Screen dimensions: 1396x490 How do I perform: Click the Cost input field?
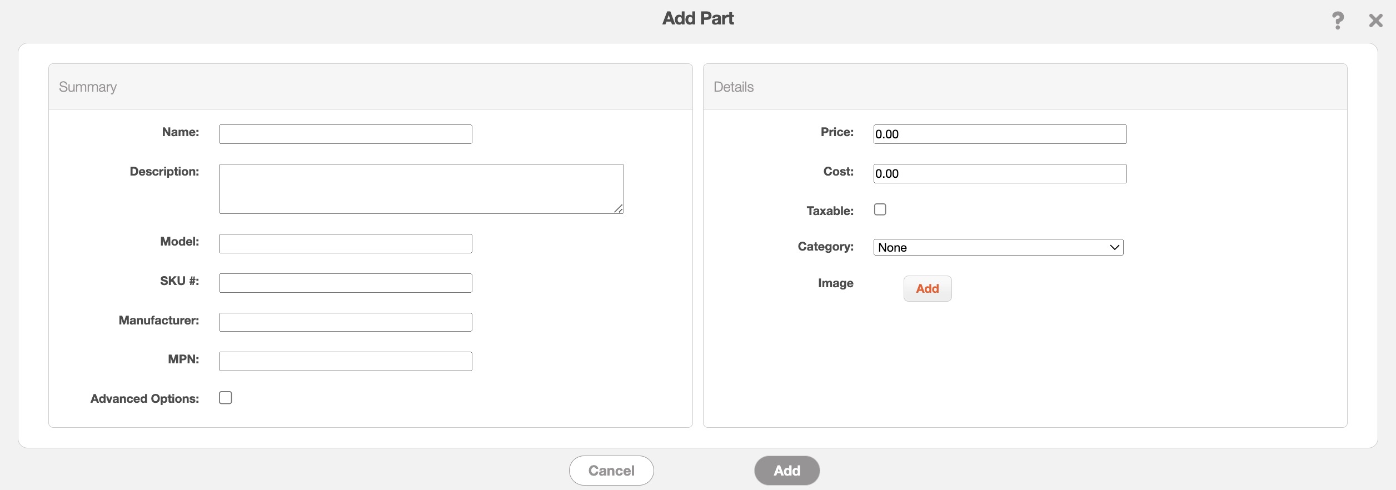click(x=999, y=173)
